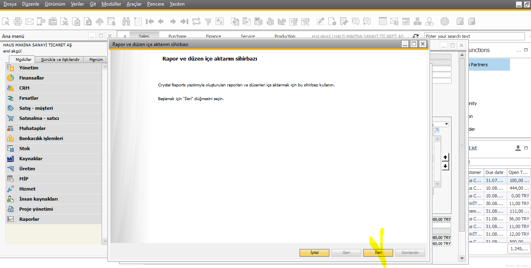Image resolution: width=531 pixels, height=268 pixels.
Task: Expand the Finansallar module
Action: pos(31,78)
